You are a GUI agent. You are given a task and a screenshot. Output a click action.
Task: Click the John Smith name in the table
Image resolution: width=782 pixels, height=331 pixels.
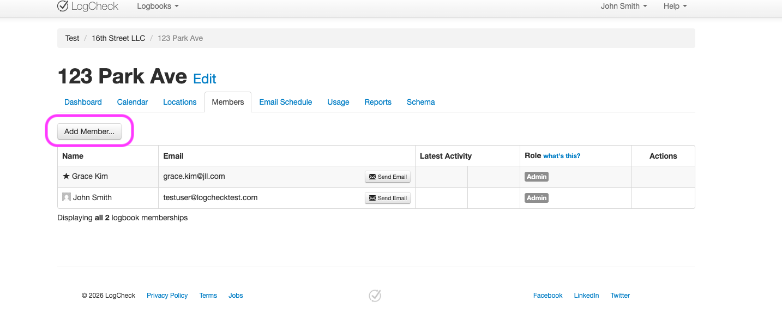92,197
